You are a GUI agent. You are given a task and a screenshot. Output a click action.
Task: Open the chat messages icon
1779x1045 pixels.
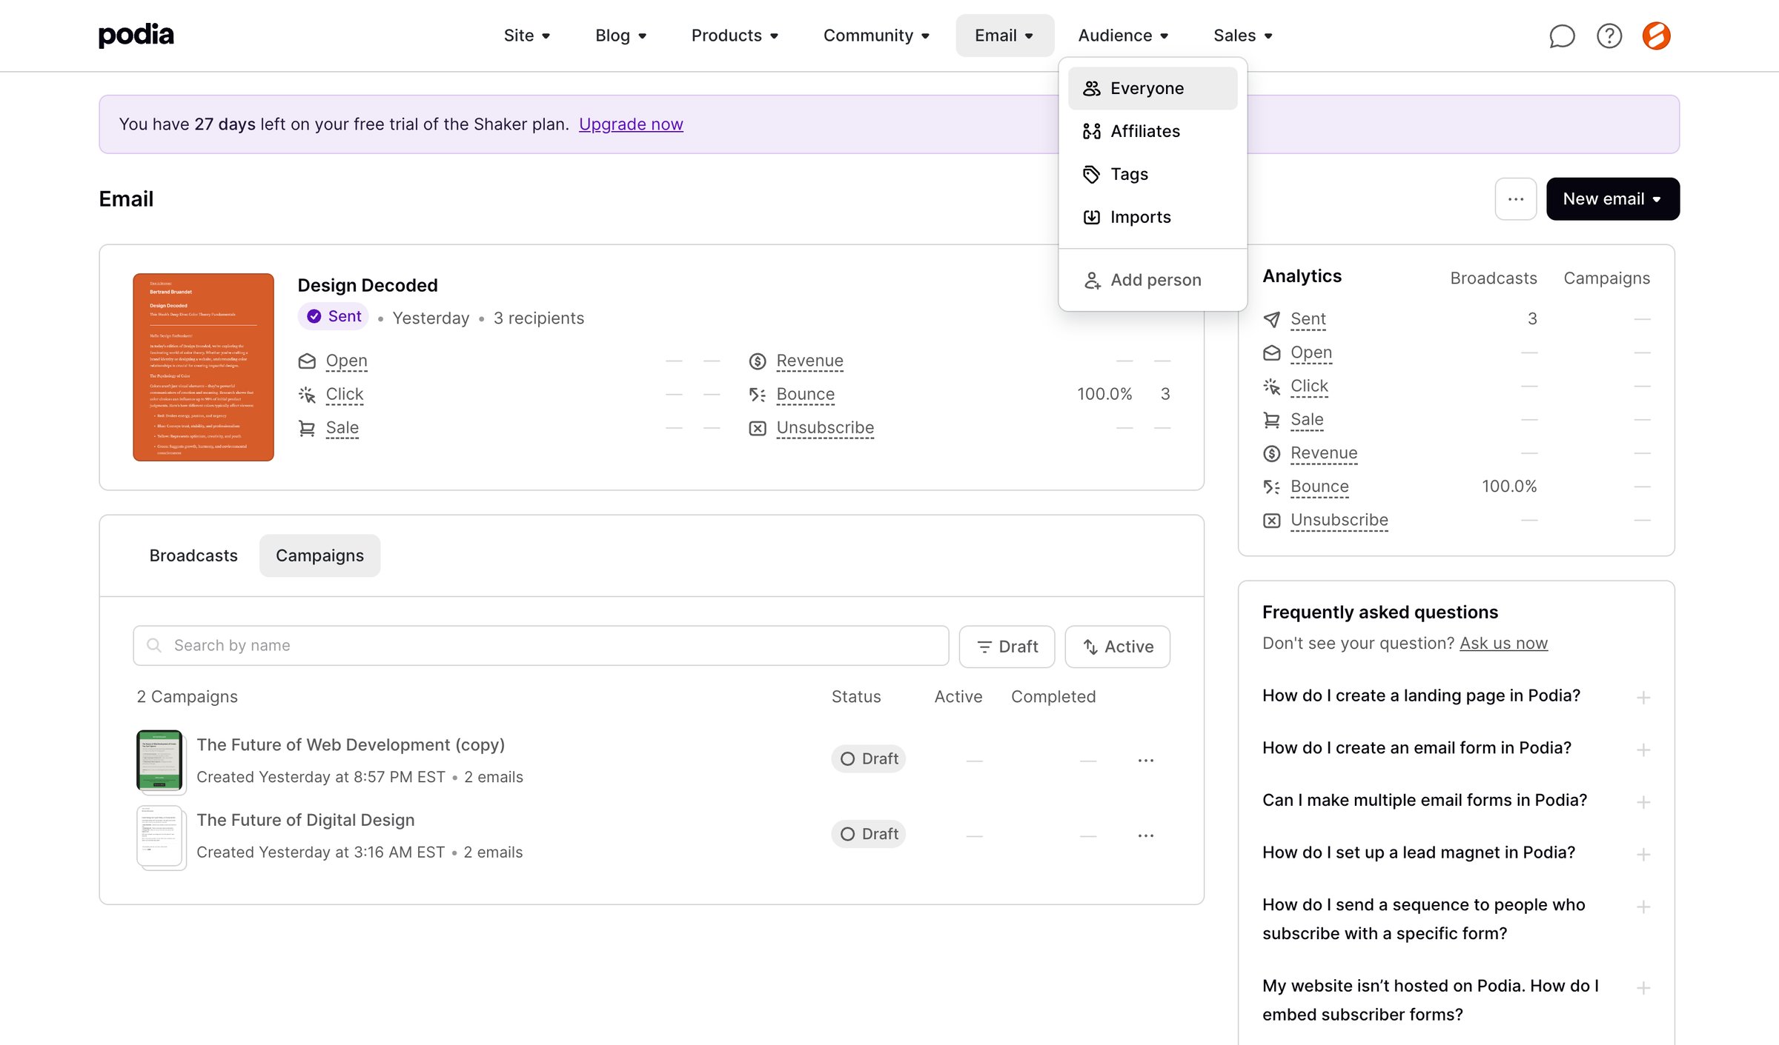coord(1562,36)
